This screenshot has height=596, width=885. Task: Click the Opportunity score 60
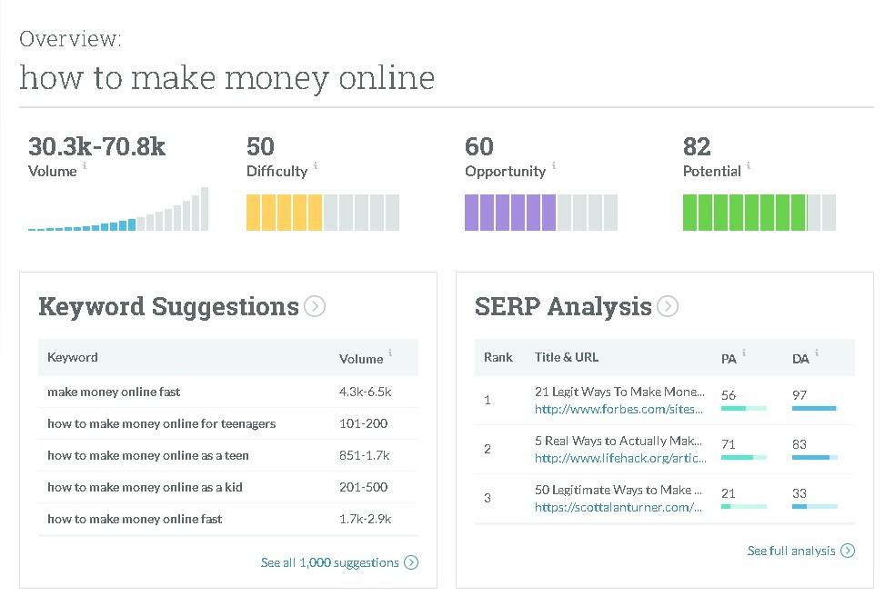pyautogui.click(x=479, y=146)
